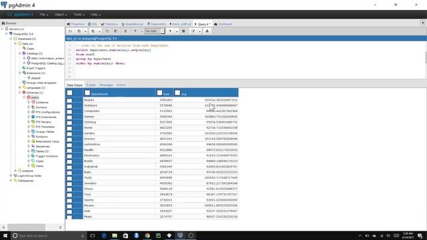The image size is (427, 240).
Task: Open the Find options dropdown arrow
Action: 99,31
